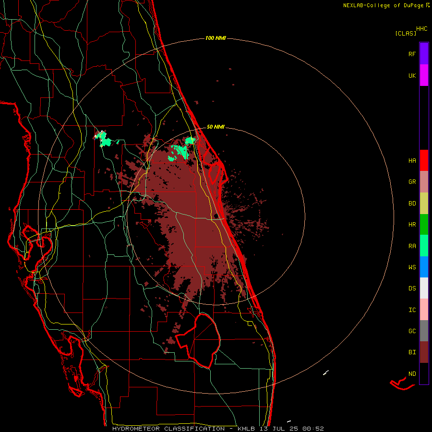The height and width of the screenshot is (432, 432).
Task: Click the BI legend label
Action: (412, 352)
